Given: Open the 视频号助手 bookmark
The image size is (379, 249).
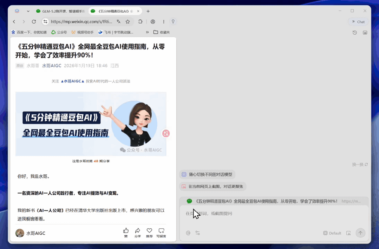Looking at the screenshot, I should coord(83,32).
